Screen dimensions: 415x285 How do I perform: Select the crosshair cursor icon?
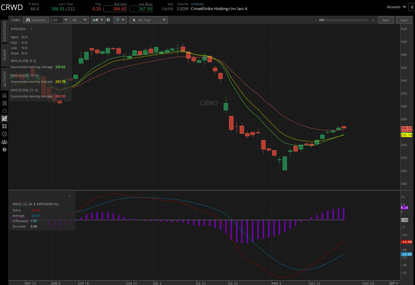pyautogui.click(x=118, y=20)
